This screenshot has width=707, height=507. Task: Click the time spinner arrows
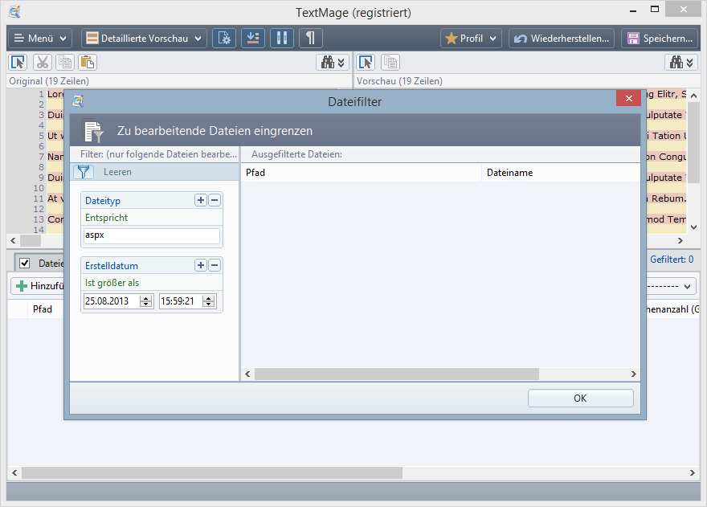pyautogui.click(x=208, y=301)
